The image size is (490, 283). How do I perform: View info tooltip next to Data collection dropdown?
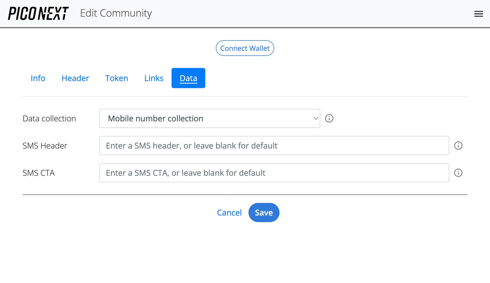tap(329, 118)
